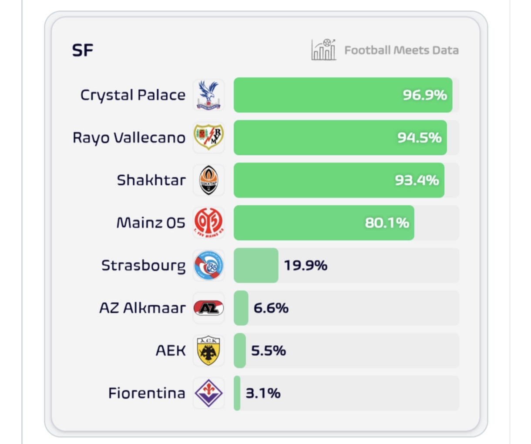This screenshot has width=531, height=444.
Task: Click the Crystal Palace club crest
Action: [x=209, y=95]
